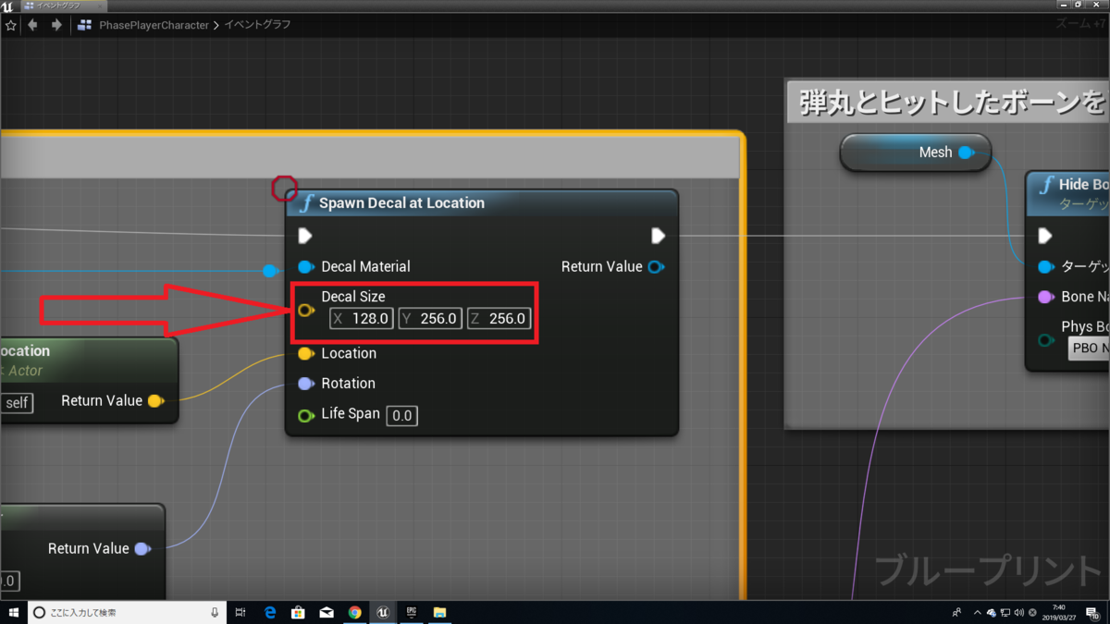Click the blueprint icon before PhasePlayerCharacter
This screenshot has height=624, width=1110.
point(86,25)
